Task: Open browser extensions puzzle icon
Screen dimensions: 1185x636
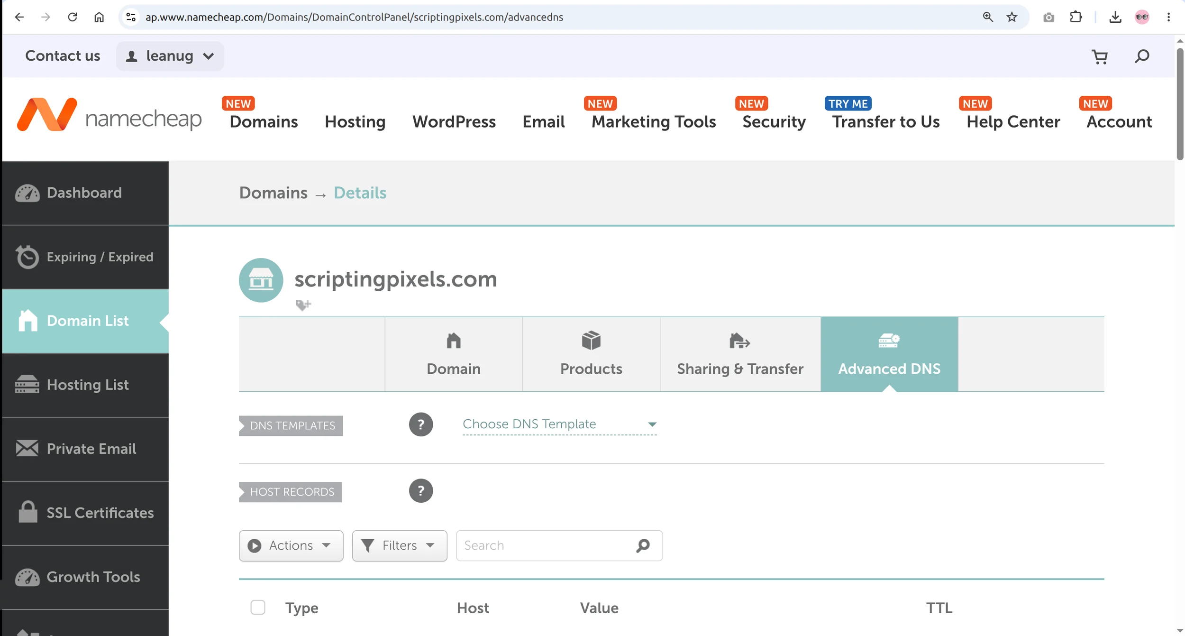Action: [1076, 17]
